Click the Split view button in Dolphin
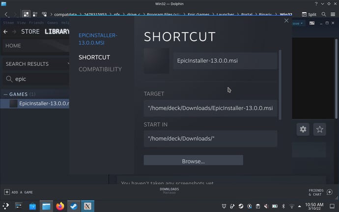Screen dimensions: 339x212 point(309,14)
